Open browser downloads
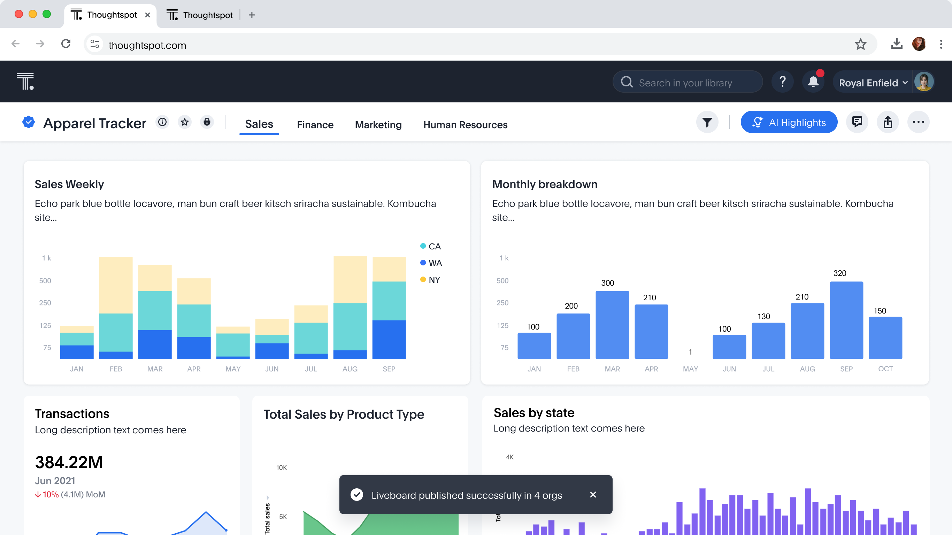The width and height of the screenshot is (952, 535). [897, 44]
